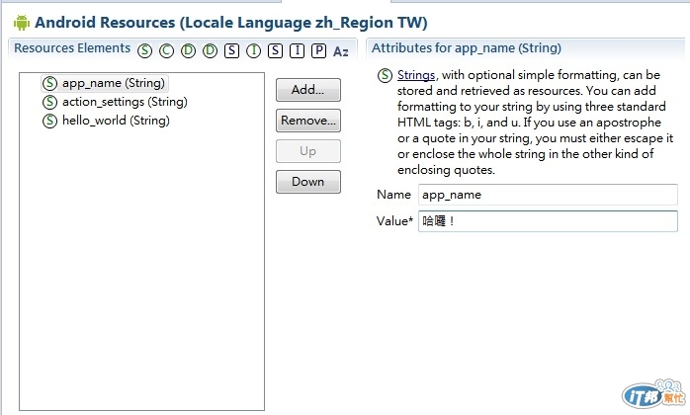Toggle the second circled D Drawable filter
This screenshot has width=690, height=415.
point(210,50)
